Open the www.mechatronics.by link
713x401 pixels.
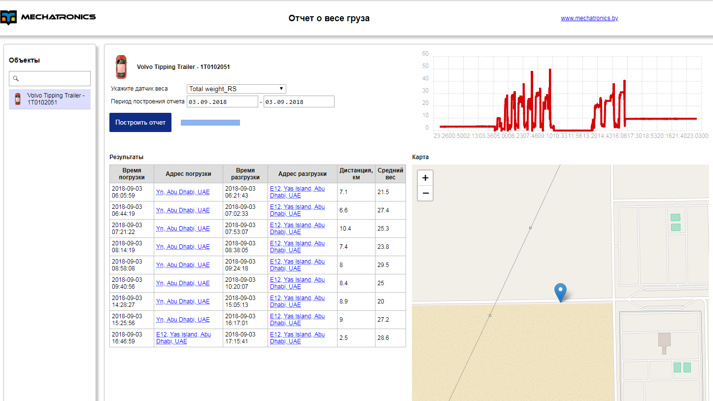[589, 18]
